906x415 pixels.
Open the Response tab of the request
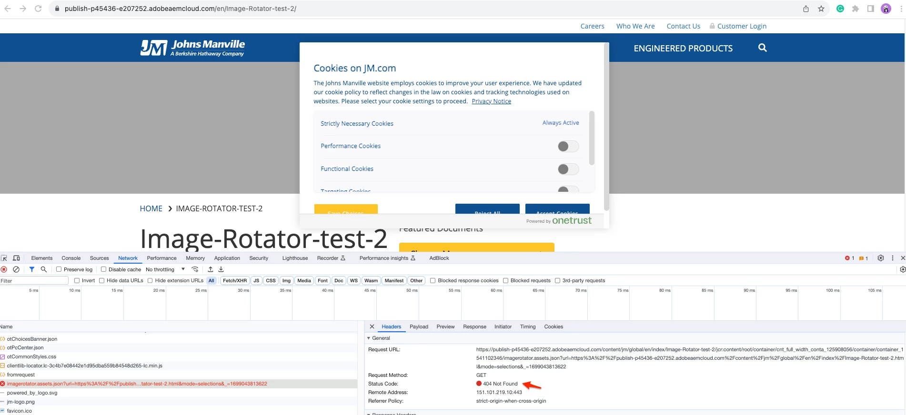pos(474,326)
